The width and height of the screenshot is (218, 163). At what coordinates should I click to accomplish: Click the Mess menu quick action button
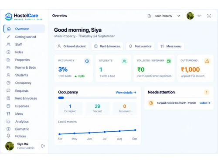coord(171,46)
